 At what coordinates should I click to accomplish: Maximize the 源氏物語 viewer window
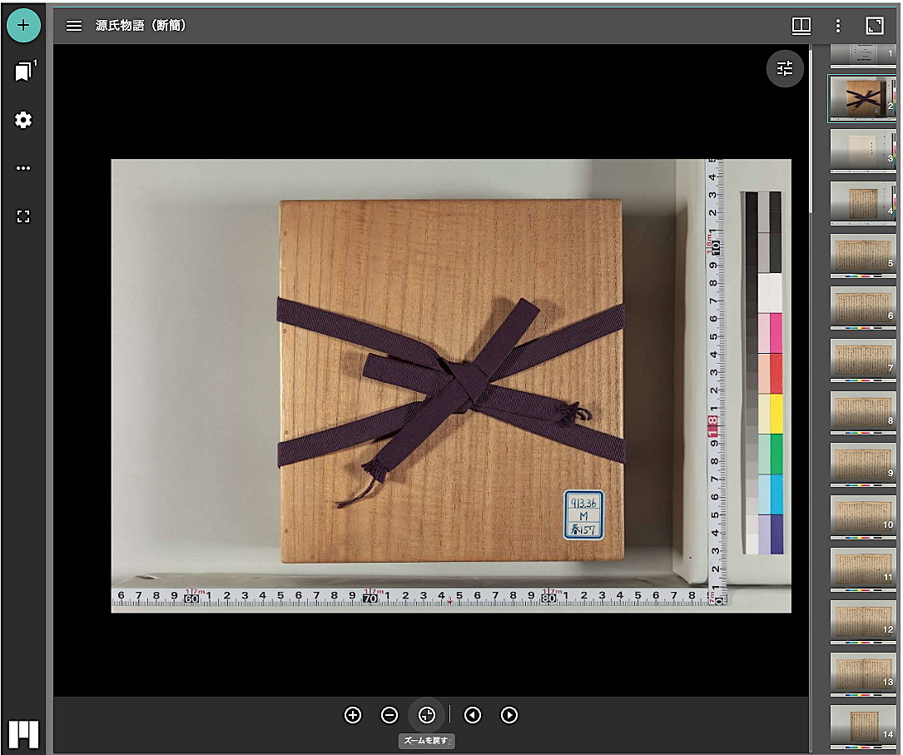[875, 26]
